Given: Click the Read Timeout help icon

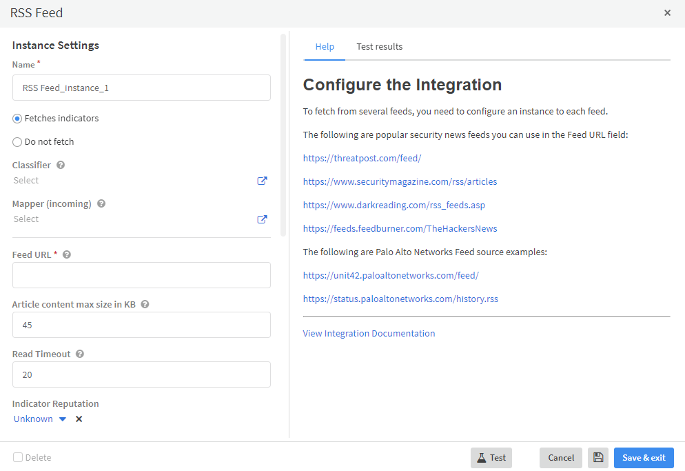Looking at the screenshot, I should 80,354.
